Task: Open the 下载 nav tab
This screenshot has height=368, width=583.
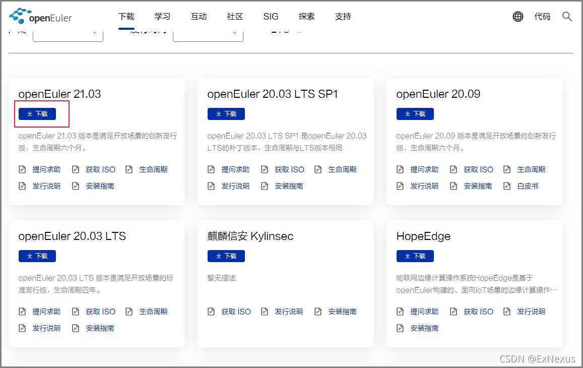Action: coord(126,16)
